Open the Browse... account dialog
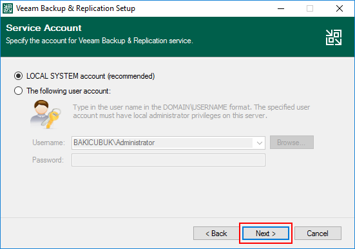This screenshot has height=249, width=355. (x=292, y=143)
